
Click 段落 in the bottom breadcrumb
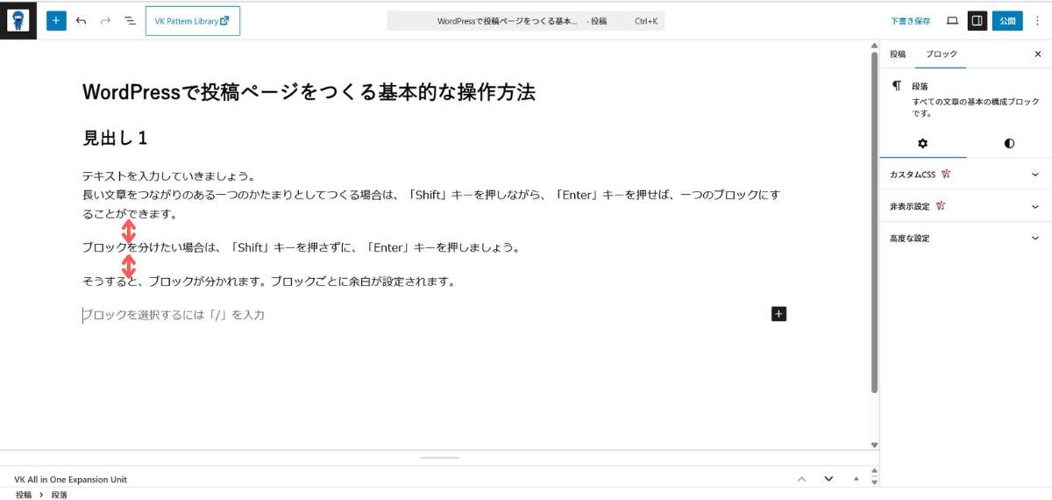(60, 495)
